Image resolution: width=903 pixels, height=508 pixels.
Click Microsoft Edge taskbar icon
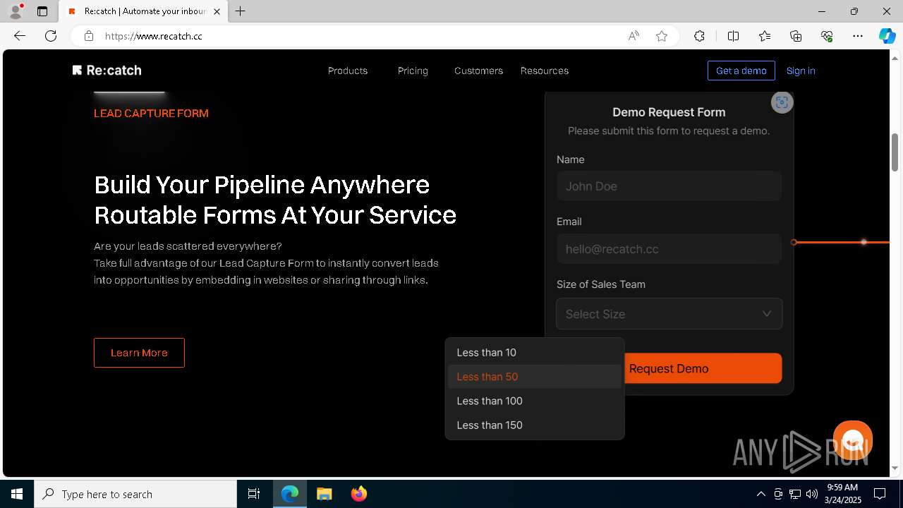pyautogui.click(x=290, y=494)
